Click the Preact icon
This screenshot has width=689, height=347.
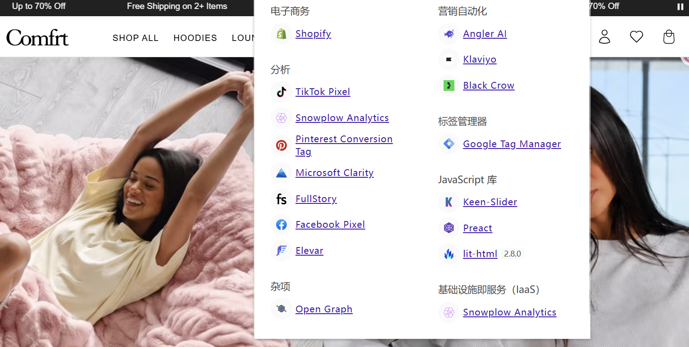[449, 228]
